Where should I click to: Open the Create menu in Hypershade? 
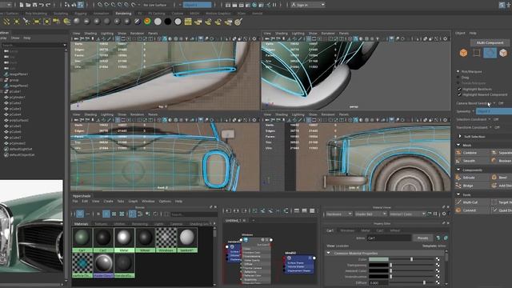click(108, 201)
